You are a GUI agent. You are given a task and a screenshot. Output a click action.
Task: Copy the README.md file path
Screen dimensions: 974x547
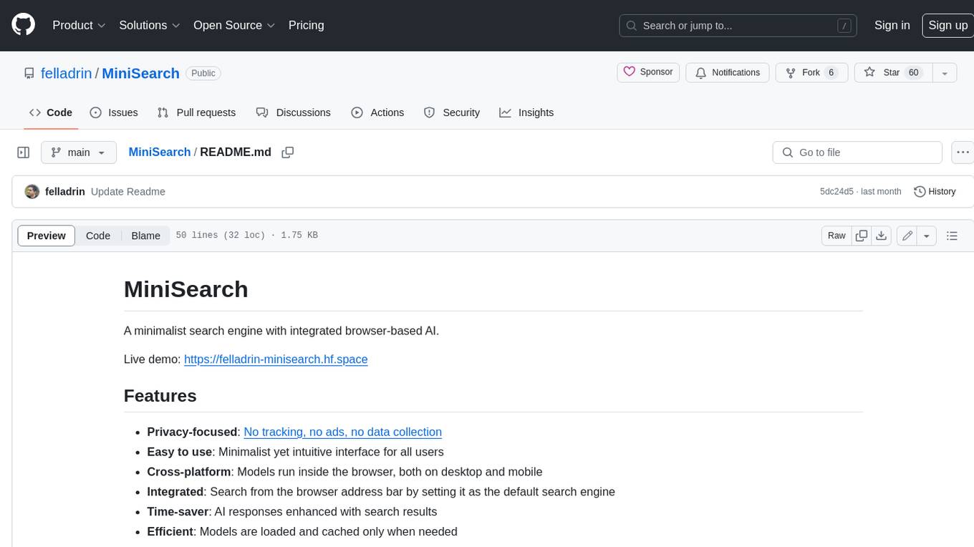coord(288,153)
